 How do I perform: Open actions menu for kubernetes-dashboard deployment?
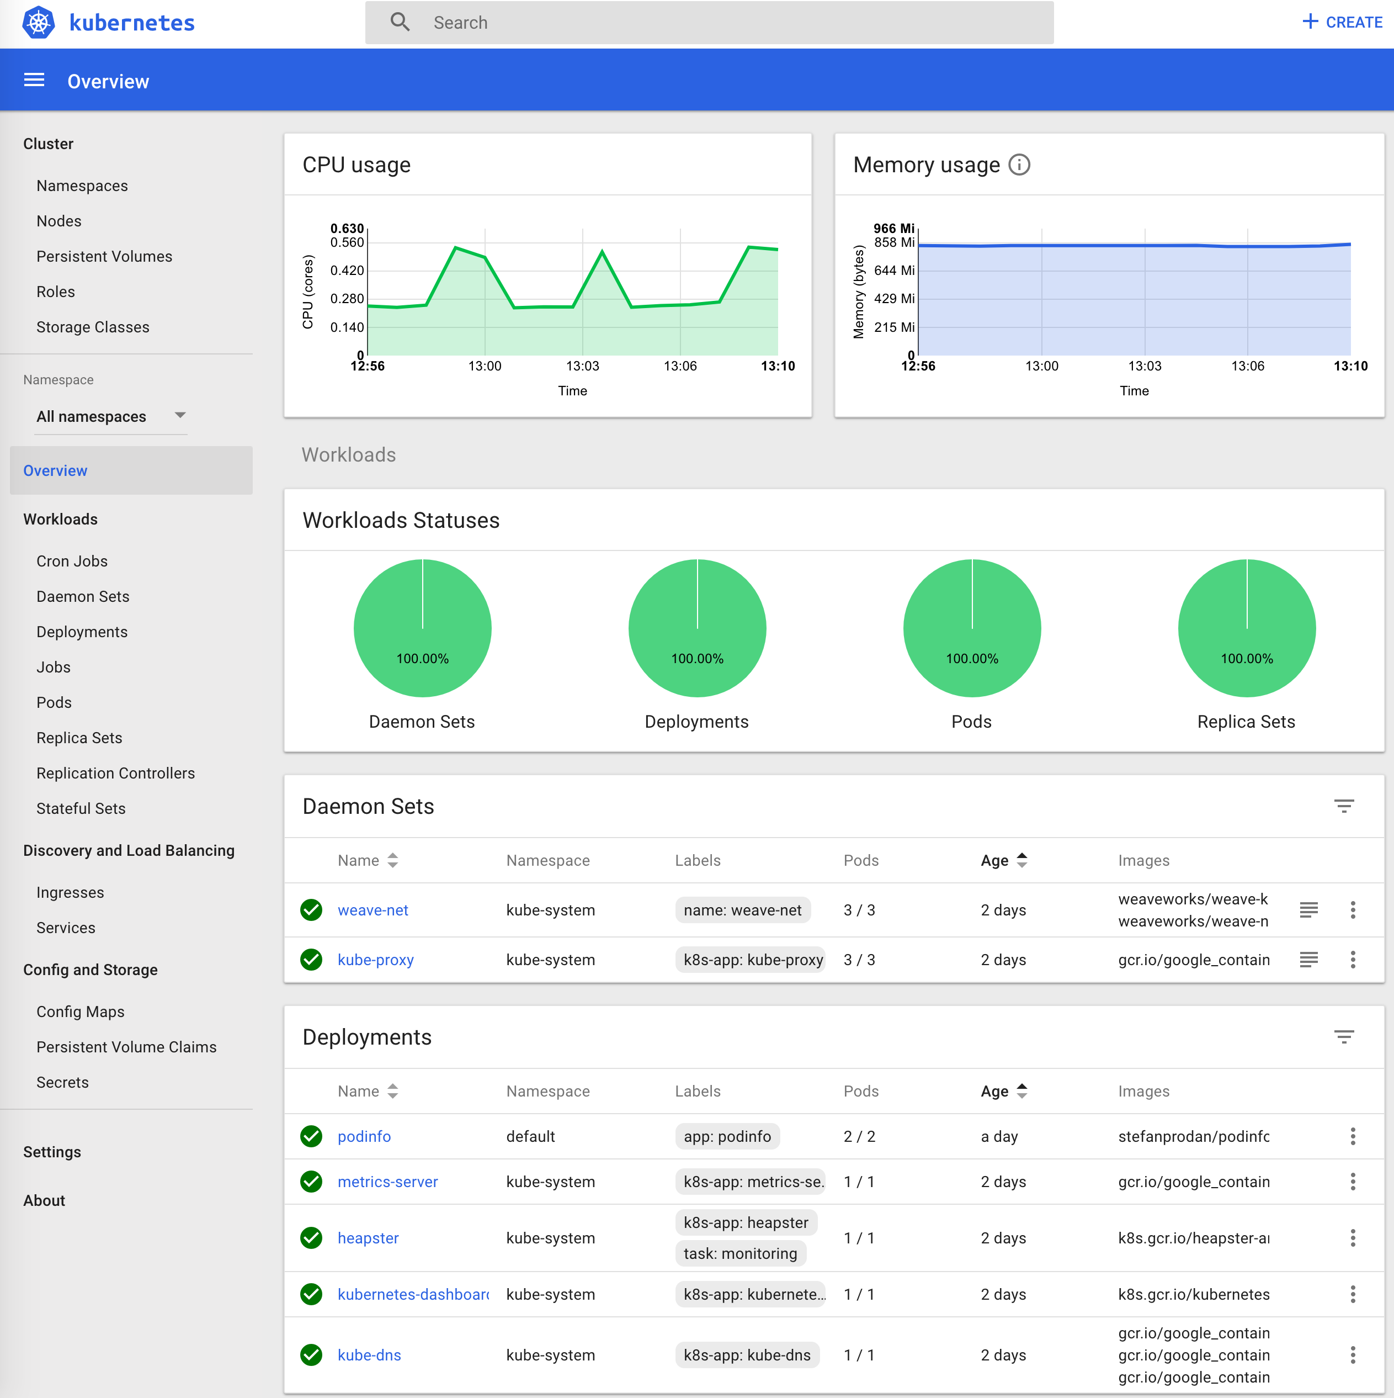1352,1294
